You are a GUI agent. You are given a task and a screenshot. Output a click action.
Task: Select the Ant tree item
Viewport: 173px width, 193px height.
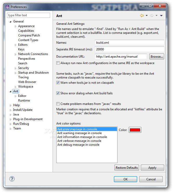pos(16,91)
